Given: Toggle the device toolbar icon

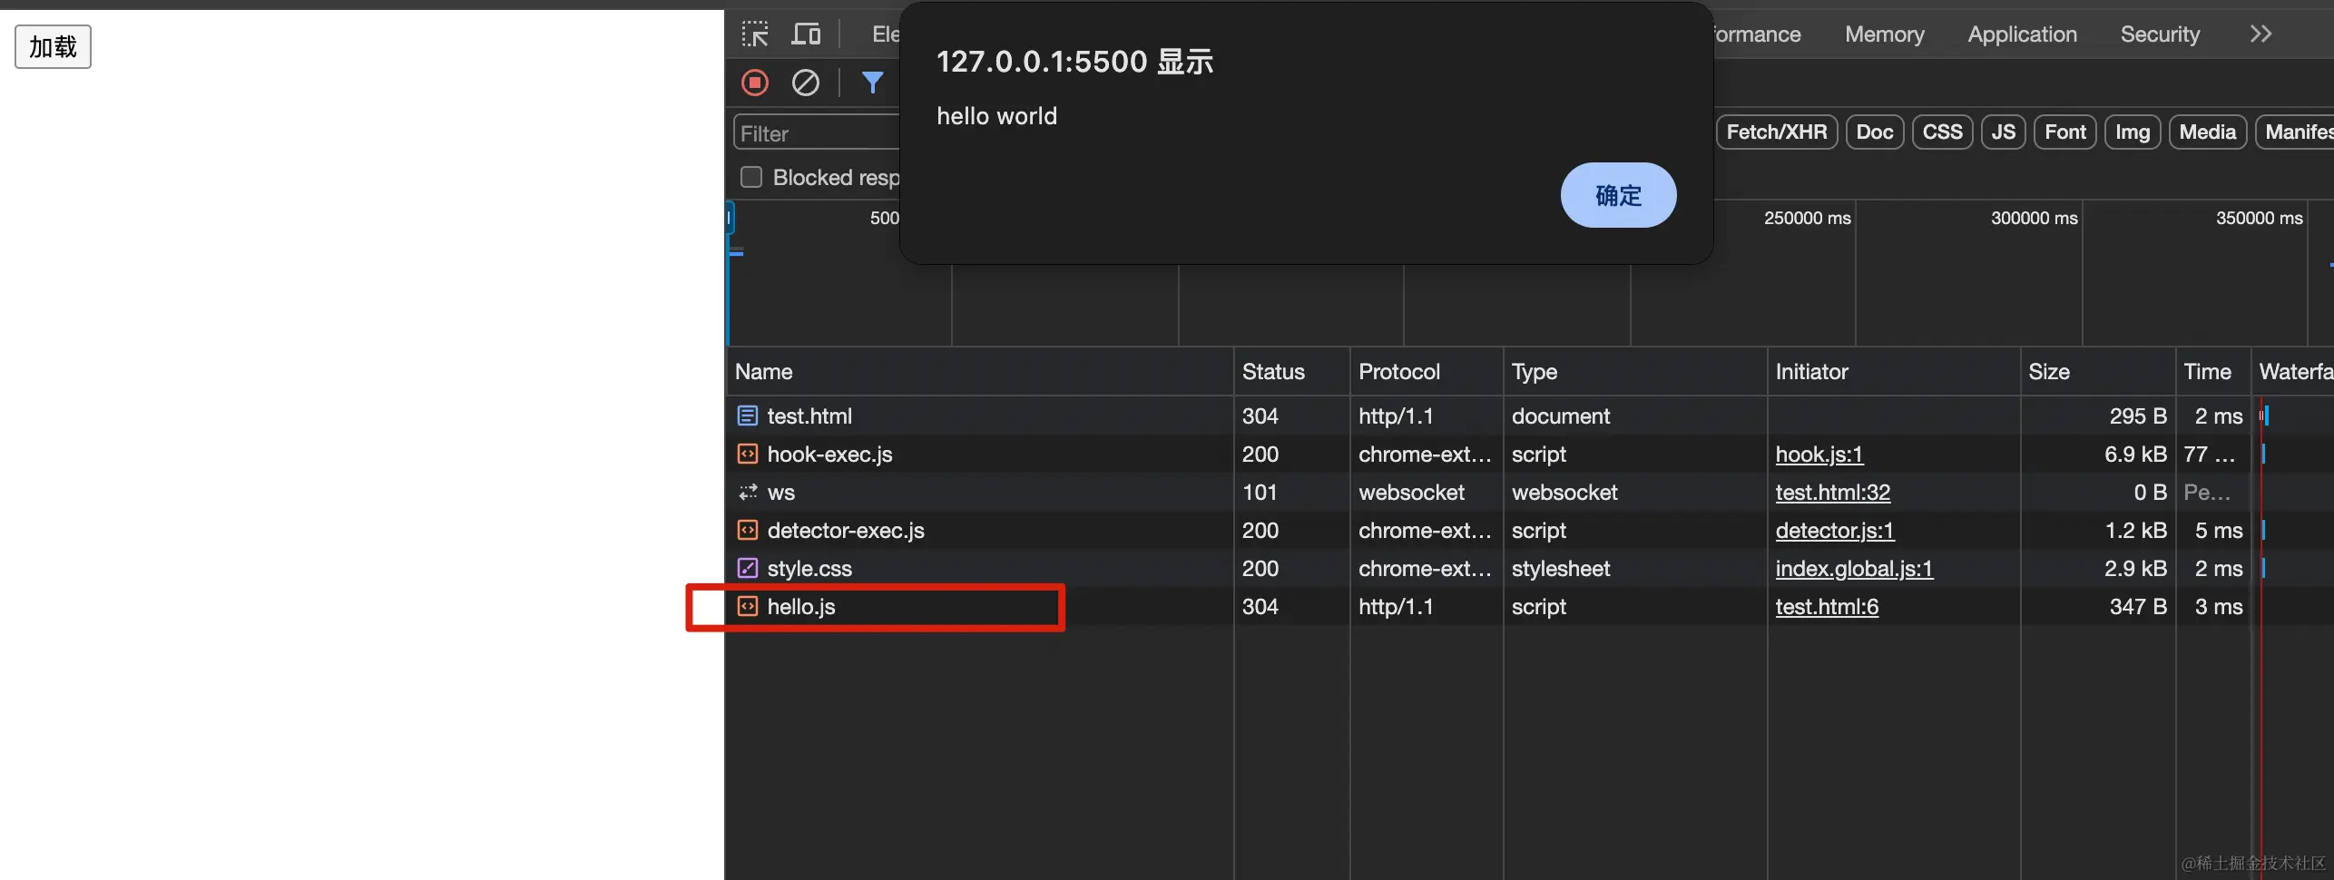Looking at the screenshot, I should [x=806, y=34].
